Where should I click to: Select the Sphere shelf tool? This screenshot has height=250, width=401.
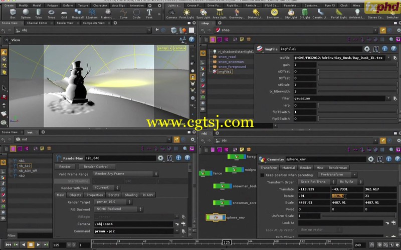coord(26,13)
